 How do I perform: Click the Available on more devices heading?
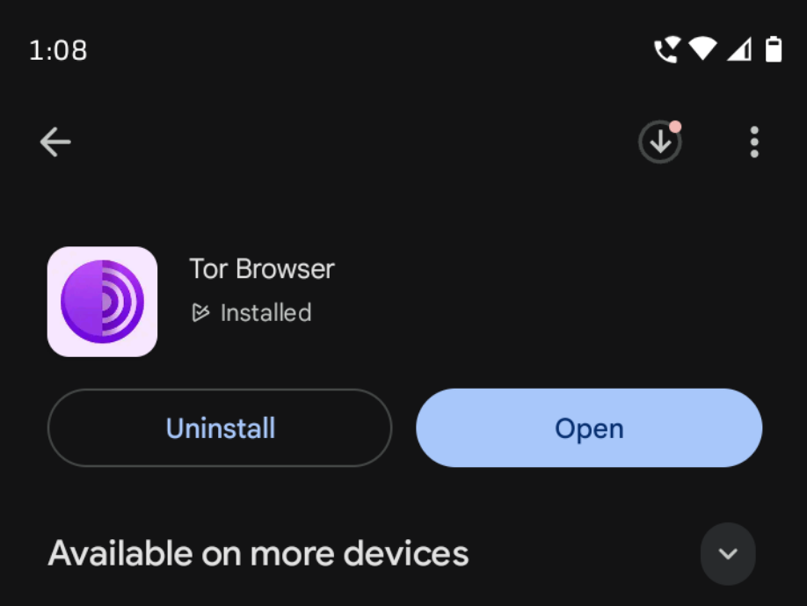[258, 553]
